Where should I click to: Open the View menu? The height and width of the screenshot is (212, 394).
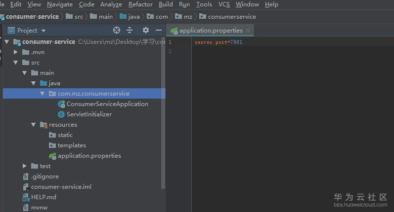click(x=34, y=4)
